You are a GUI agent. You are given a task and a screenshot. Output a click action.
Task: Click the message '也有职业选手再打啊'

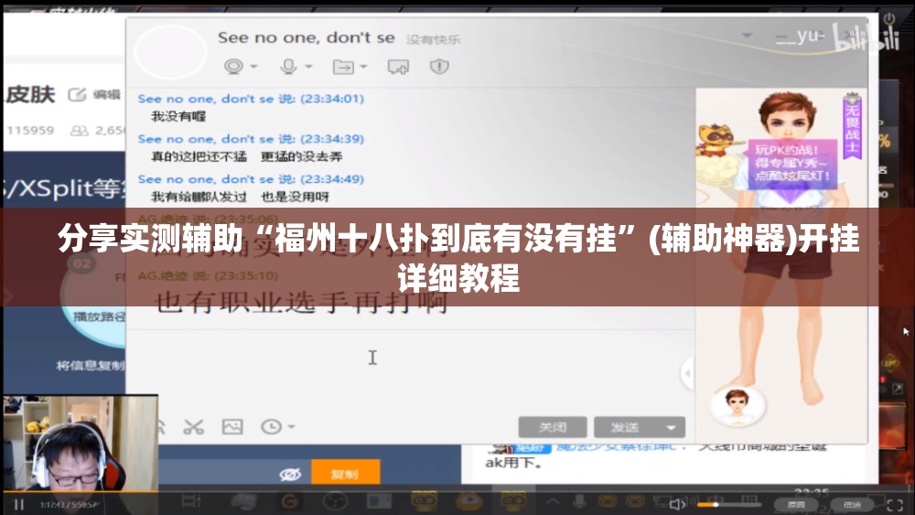[x=302, y=303]
